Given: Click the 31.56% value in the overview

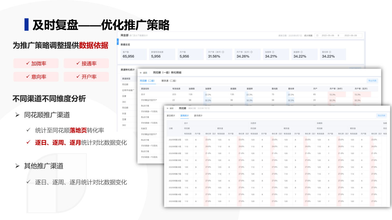Looking at the screenshot, I should tap(214, 56).
